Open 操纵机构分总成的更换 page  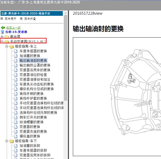(37, 89)
